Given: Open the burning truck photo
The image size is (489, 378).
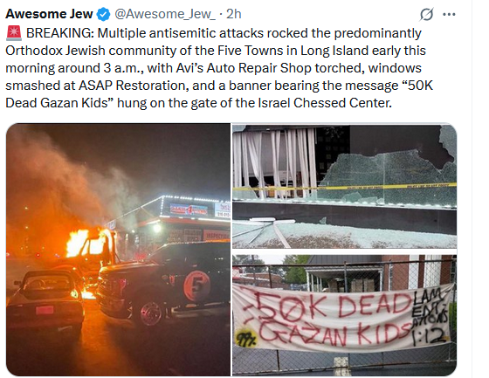Looking at the screenshot, I should coord(118,250).
